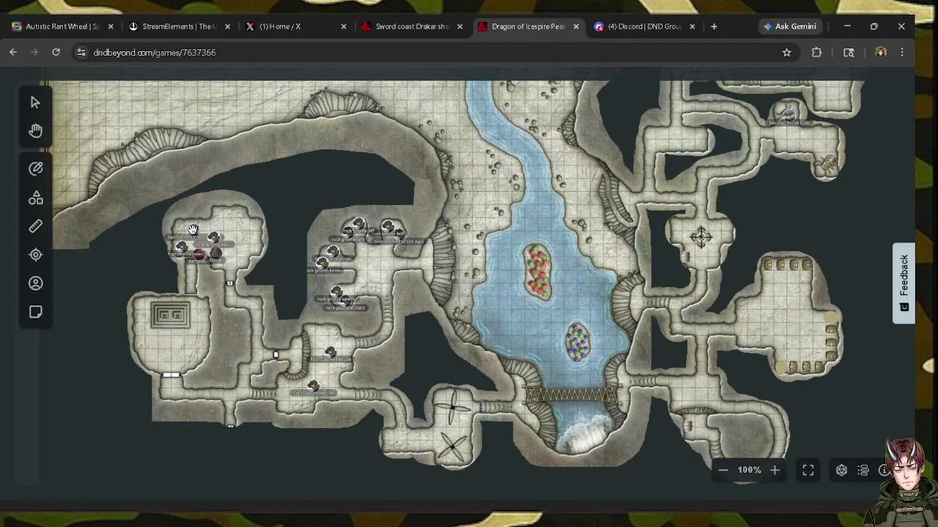Viewport: 938px width, 527px height.
Task: Close the Discord DND Group tab
Action: pyautogui.click(x=693, y=26)
